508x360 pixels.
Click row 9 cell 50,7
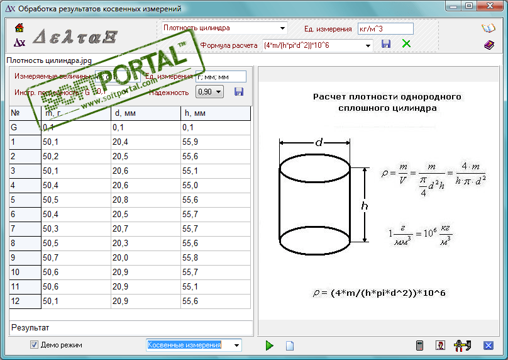(76, 258)
